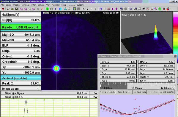
Task: Click the floppy disk save icon
Action: click(16, 9)
